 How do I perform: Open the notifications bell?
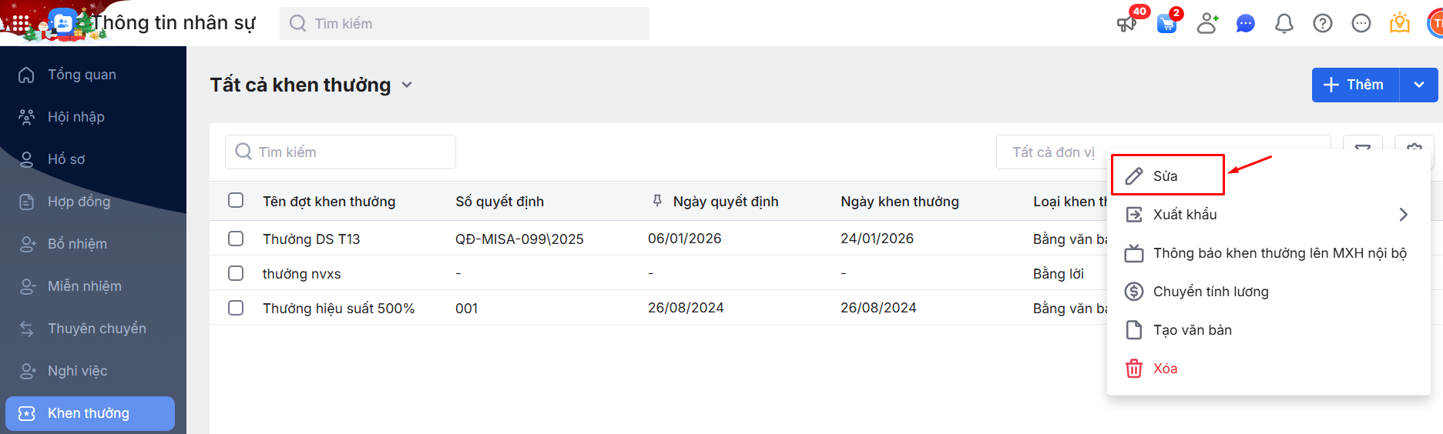pos(1284,24)
